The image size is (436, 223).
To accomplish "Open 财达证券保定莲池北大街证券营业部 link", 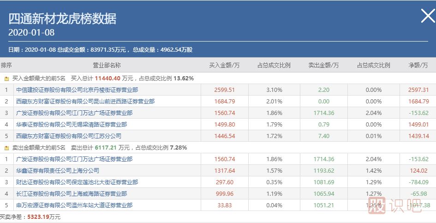I will point(77,182).
